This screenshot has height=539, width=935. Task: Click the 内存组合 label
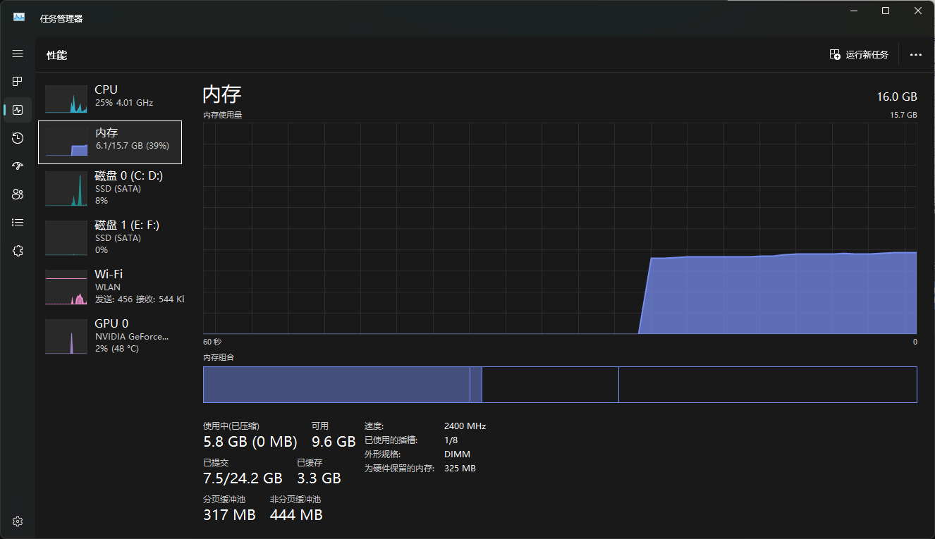click(x=219, y=357)
